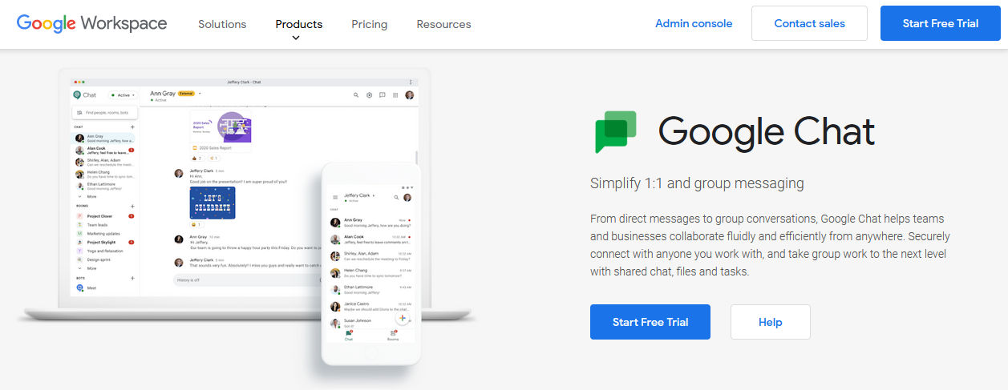Click the search icon on the phone
Viewport: 1008px width, 390px height.
[x=396, y=197]
